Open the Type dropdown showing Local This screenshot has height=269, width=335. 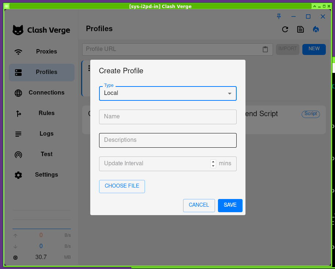(168, 93)
